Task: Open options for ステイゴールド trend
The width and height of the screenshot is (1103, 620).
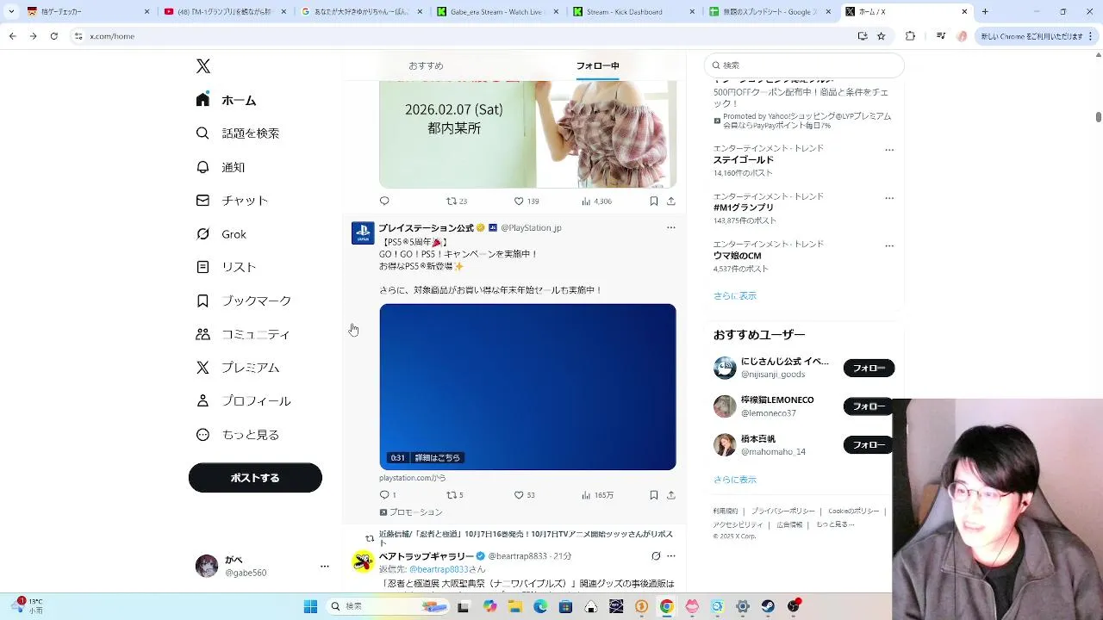Action: pos(889,150)
